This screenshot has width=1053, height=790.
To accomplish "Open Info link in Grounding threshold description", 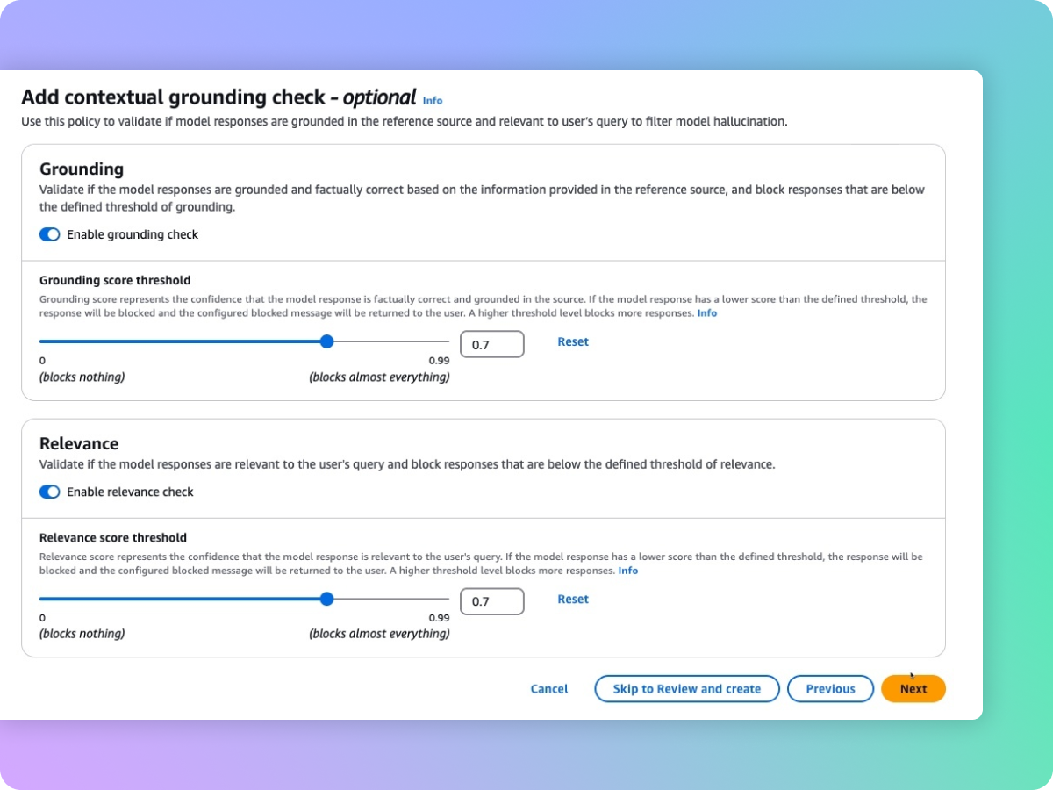I will [706, 313].
